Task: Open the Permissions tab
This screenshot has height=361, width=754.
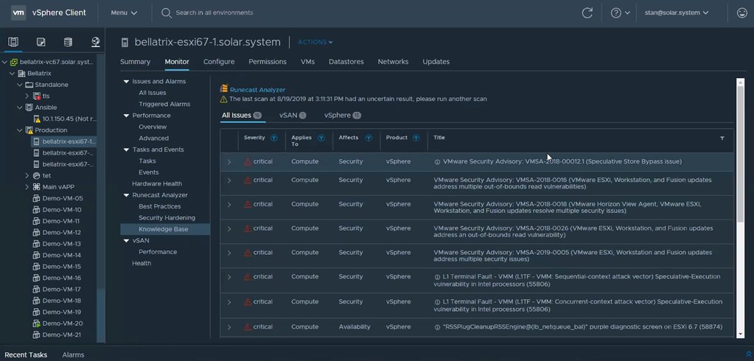Action: (x=268, y=62)
